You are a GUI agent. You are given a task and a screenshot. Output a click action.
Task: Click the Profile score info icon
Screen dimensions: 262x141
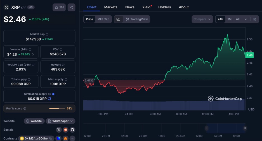click(25, 108)
